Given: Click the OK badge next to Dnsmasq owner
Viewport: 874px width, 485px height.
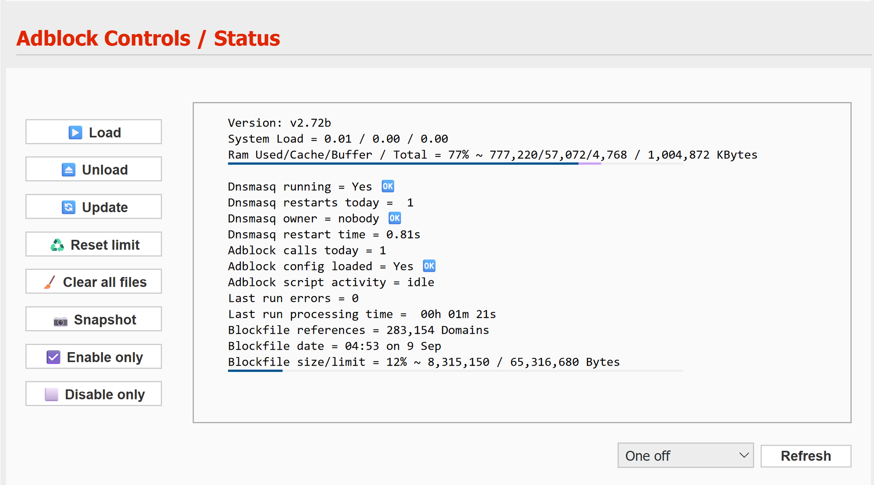Looking at the screenshot, I should click(394, 218).
